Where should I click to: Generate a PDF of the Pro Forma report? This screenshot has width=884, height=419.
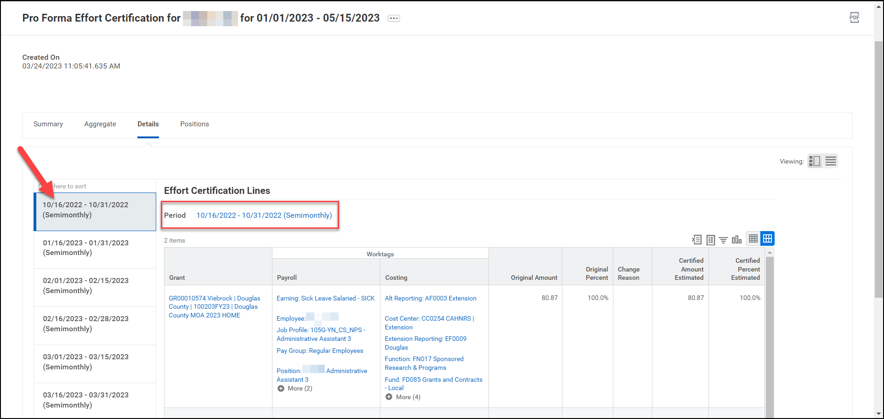click(x=854, y=17)
